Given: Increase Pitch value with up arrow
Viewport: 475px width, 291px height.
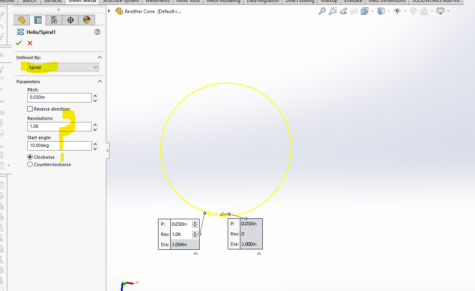Looking at the screenshot, I should tap(95, 96).
